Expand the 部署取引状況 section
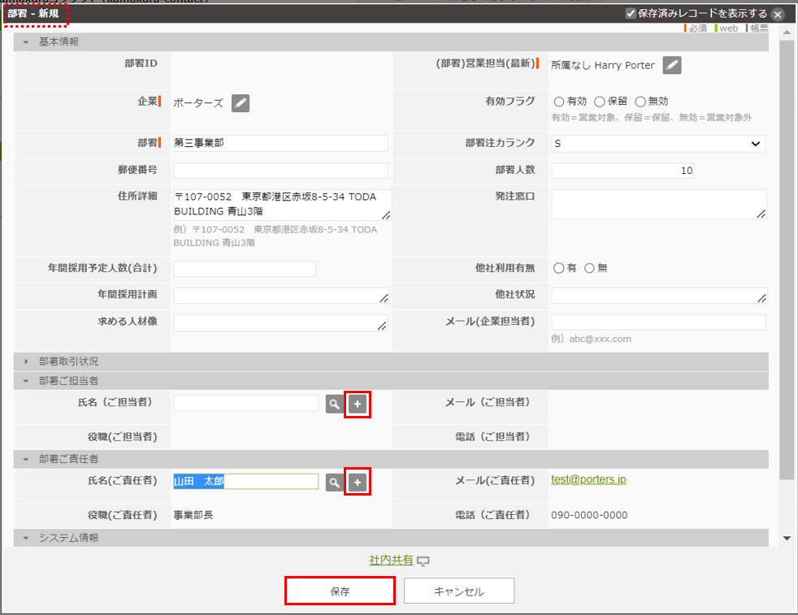 point(68,362)
